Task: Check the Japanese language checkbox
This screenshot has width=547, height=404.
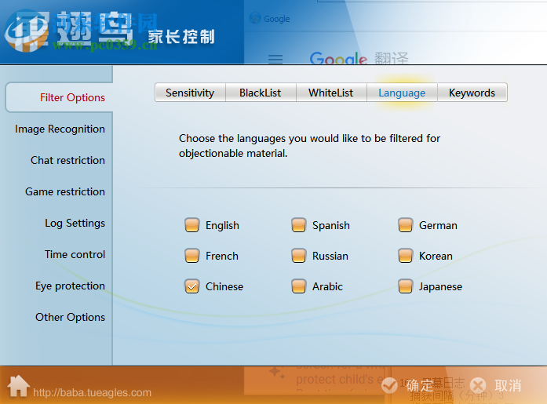Action: [406, 286]
